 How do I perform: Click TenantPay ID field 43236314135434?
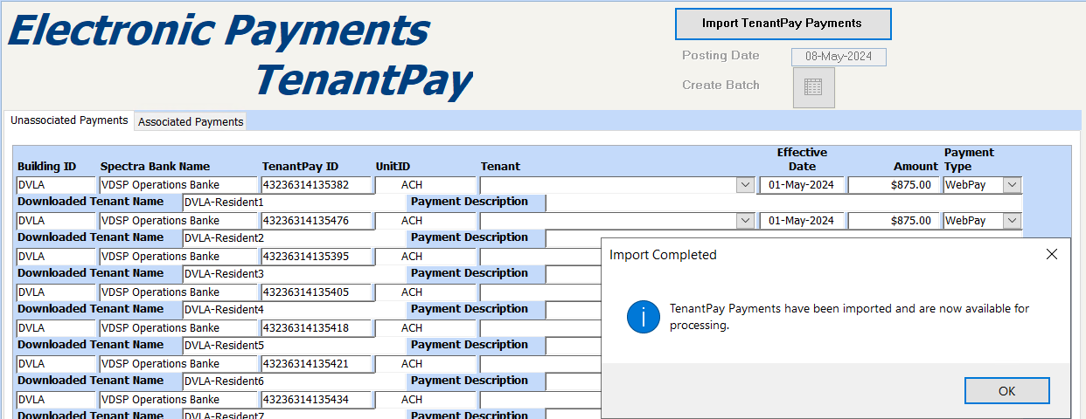[x=317, y=400]
